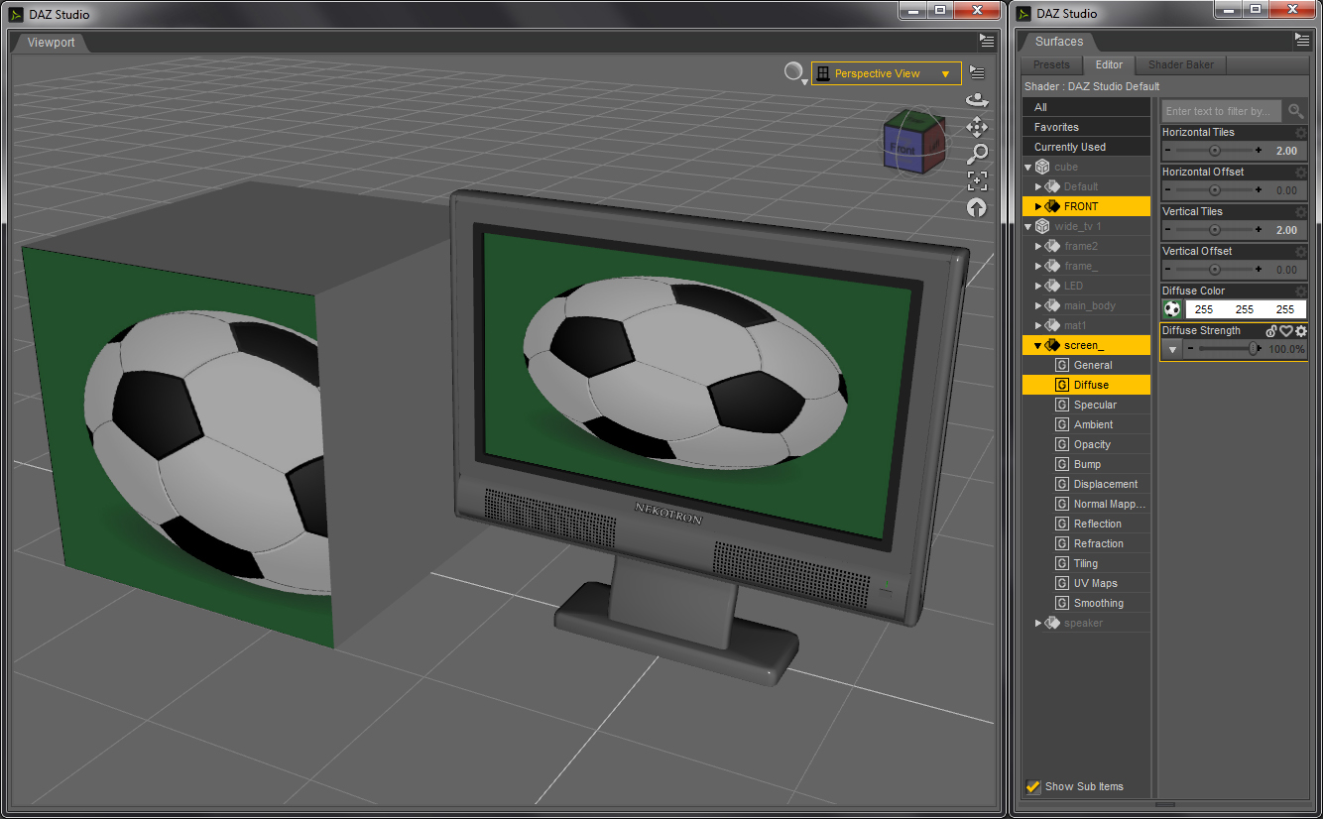Click the Horizontal Tiles plus button
The height and width of the screenshot is (819, 1323).
[1259, 151]
